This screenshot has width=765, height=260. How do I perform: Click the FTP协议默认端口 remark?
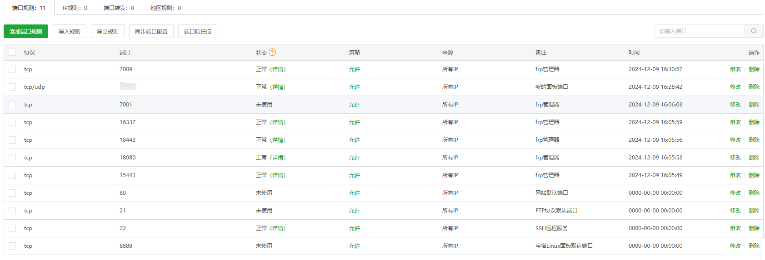coord(556,211)
